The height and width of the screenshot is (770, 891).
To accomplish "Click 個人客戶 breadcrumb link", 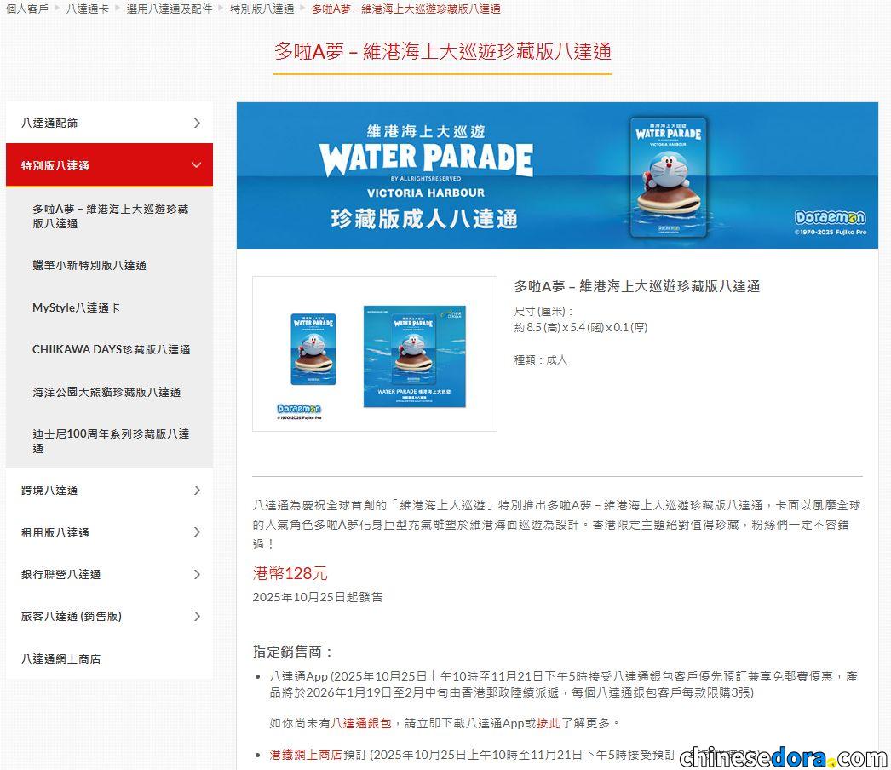I will click(x=27, y=9).
